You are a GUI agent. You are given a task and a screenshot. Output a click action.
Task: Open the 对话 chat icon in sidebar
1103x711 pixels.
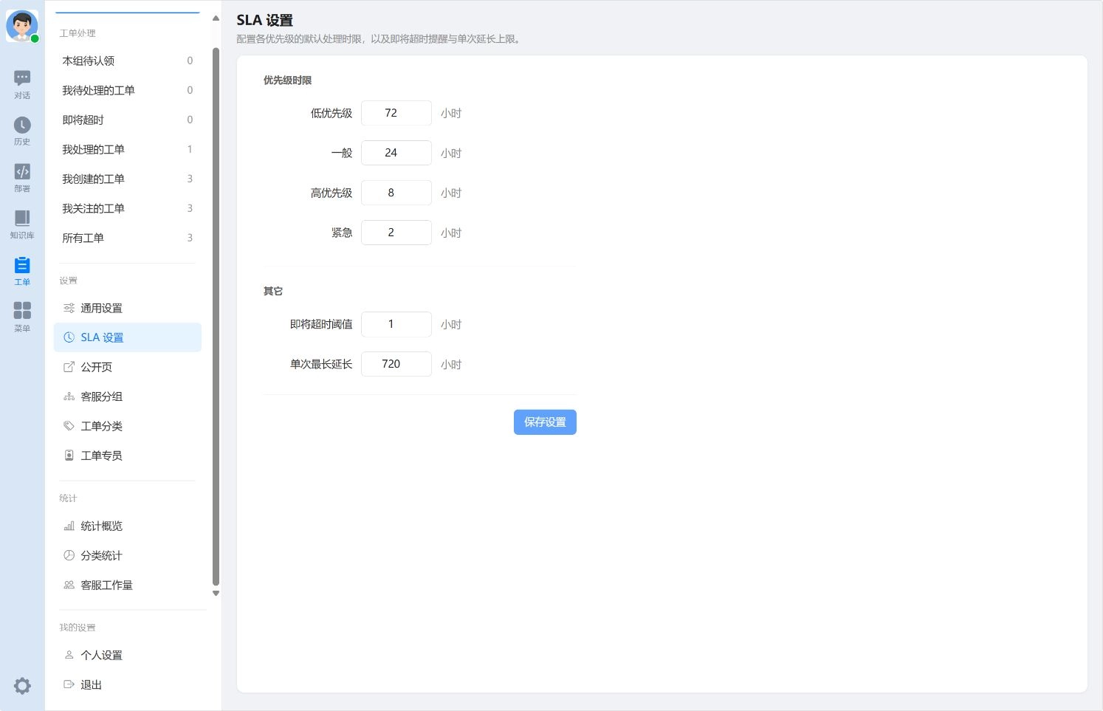[22, 85]
